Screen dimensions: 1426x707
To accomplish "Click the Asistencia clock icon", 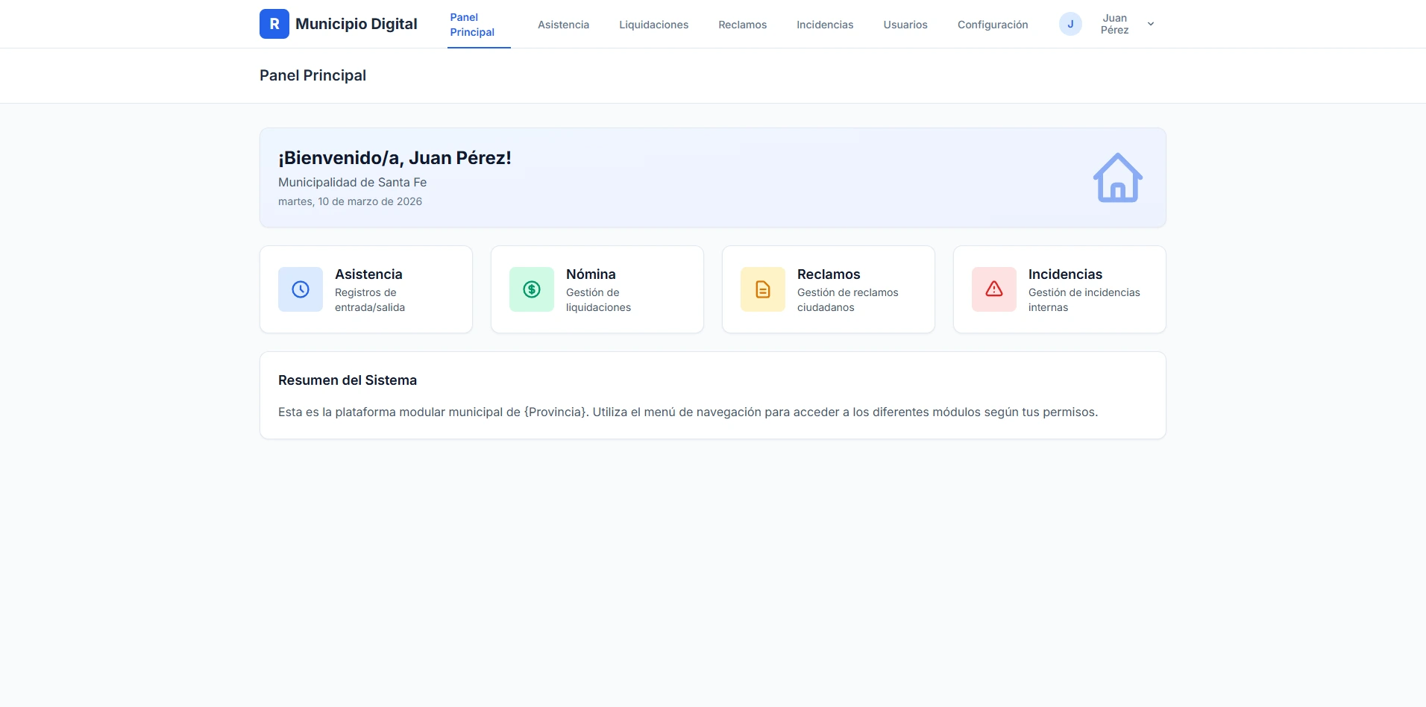I will click(301, 289).
